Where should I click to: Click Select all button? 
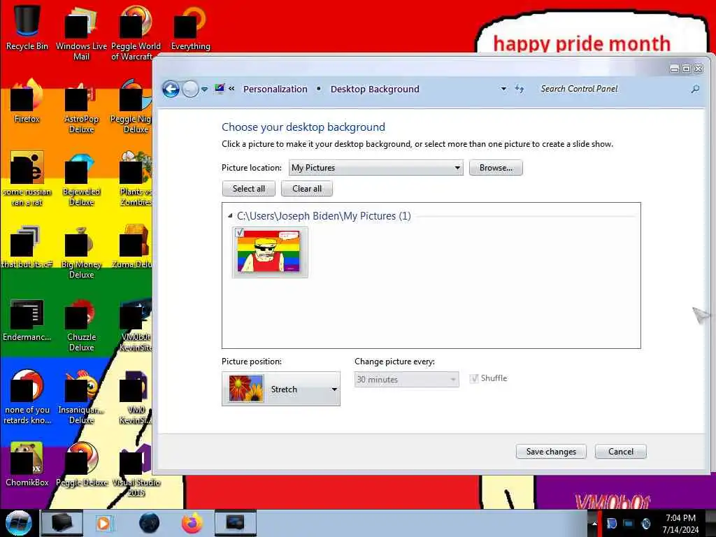(x=248, y=189)
